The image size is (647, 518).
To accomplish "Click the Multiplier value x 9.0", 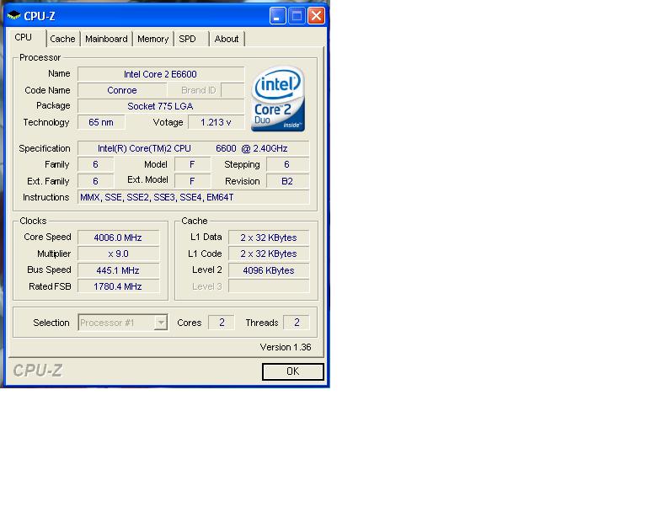I will (x=119, y=254).
